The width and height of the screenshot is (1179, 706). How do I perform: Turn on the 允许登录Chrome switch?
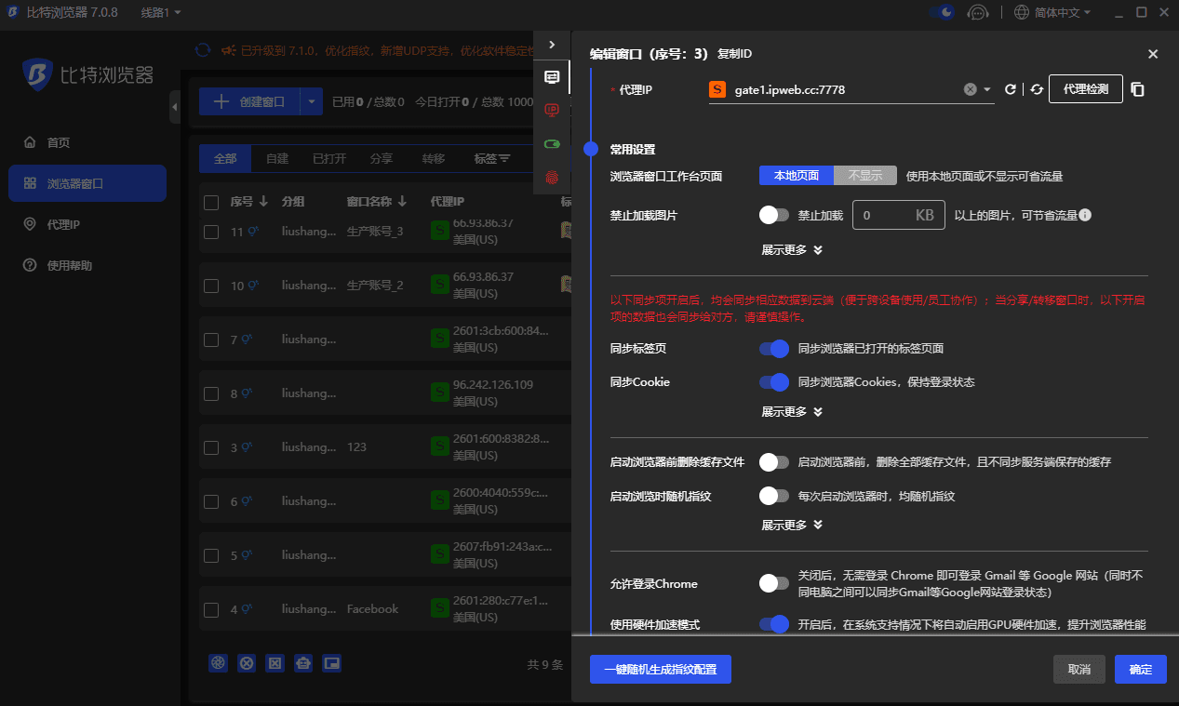pos(773,583)
